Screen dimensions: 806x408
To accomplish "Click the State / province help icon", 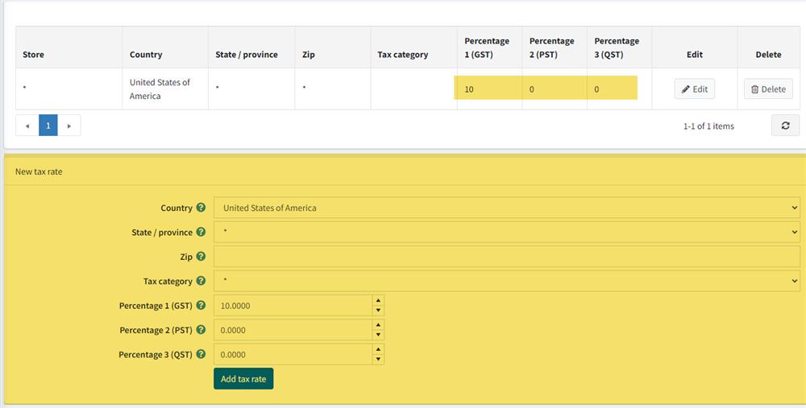I will coord(201,232).
